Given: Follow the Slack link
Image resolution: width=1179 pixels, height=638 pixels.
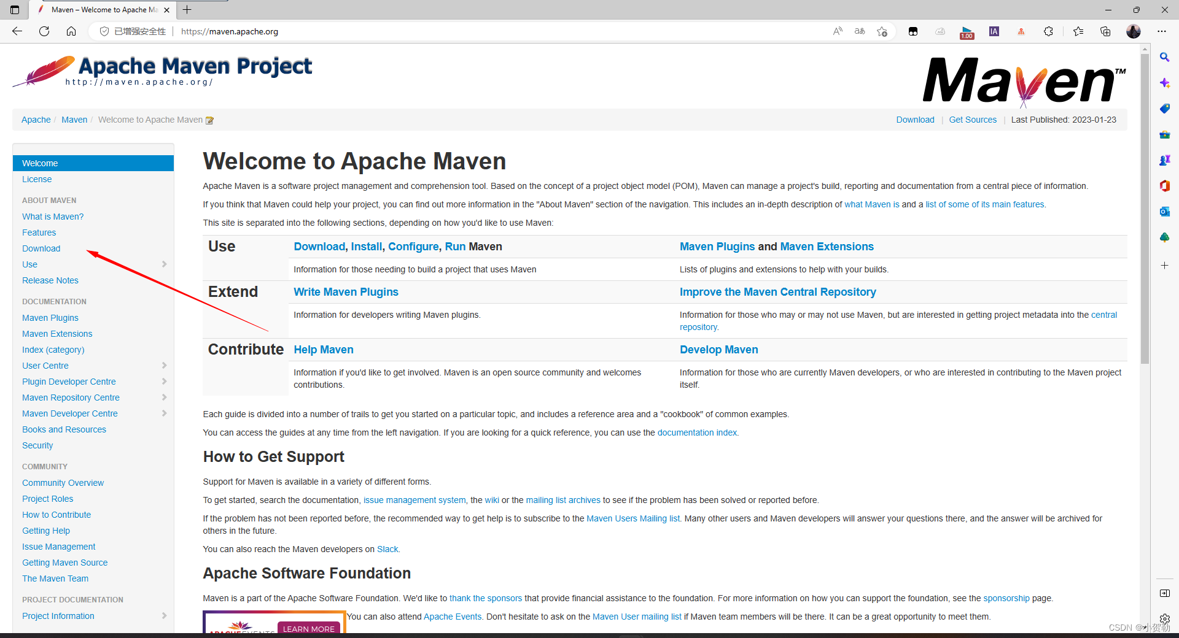Looking at the screenshot, I should (387, 549).
